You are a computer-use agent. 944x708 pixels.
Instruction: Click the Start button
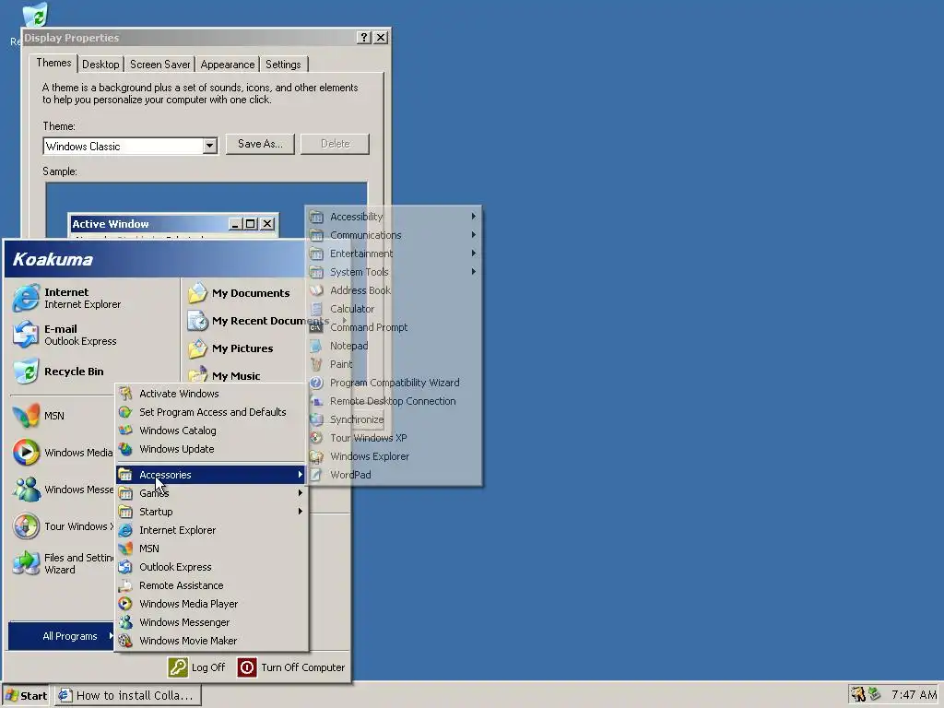click(26, 695)
